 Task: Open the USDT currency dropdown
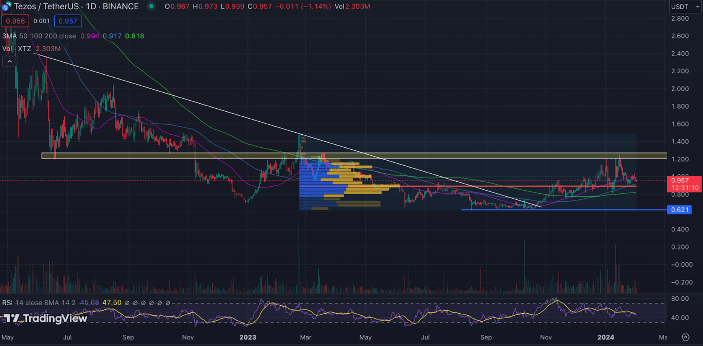(685, 7)
